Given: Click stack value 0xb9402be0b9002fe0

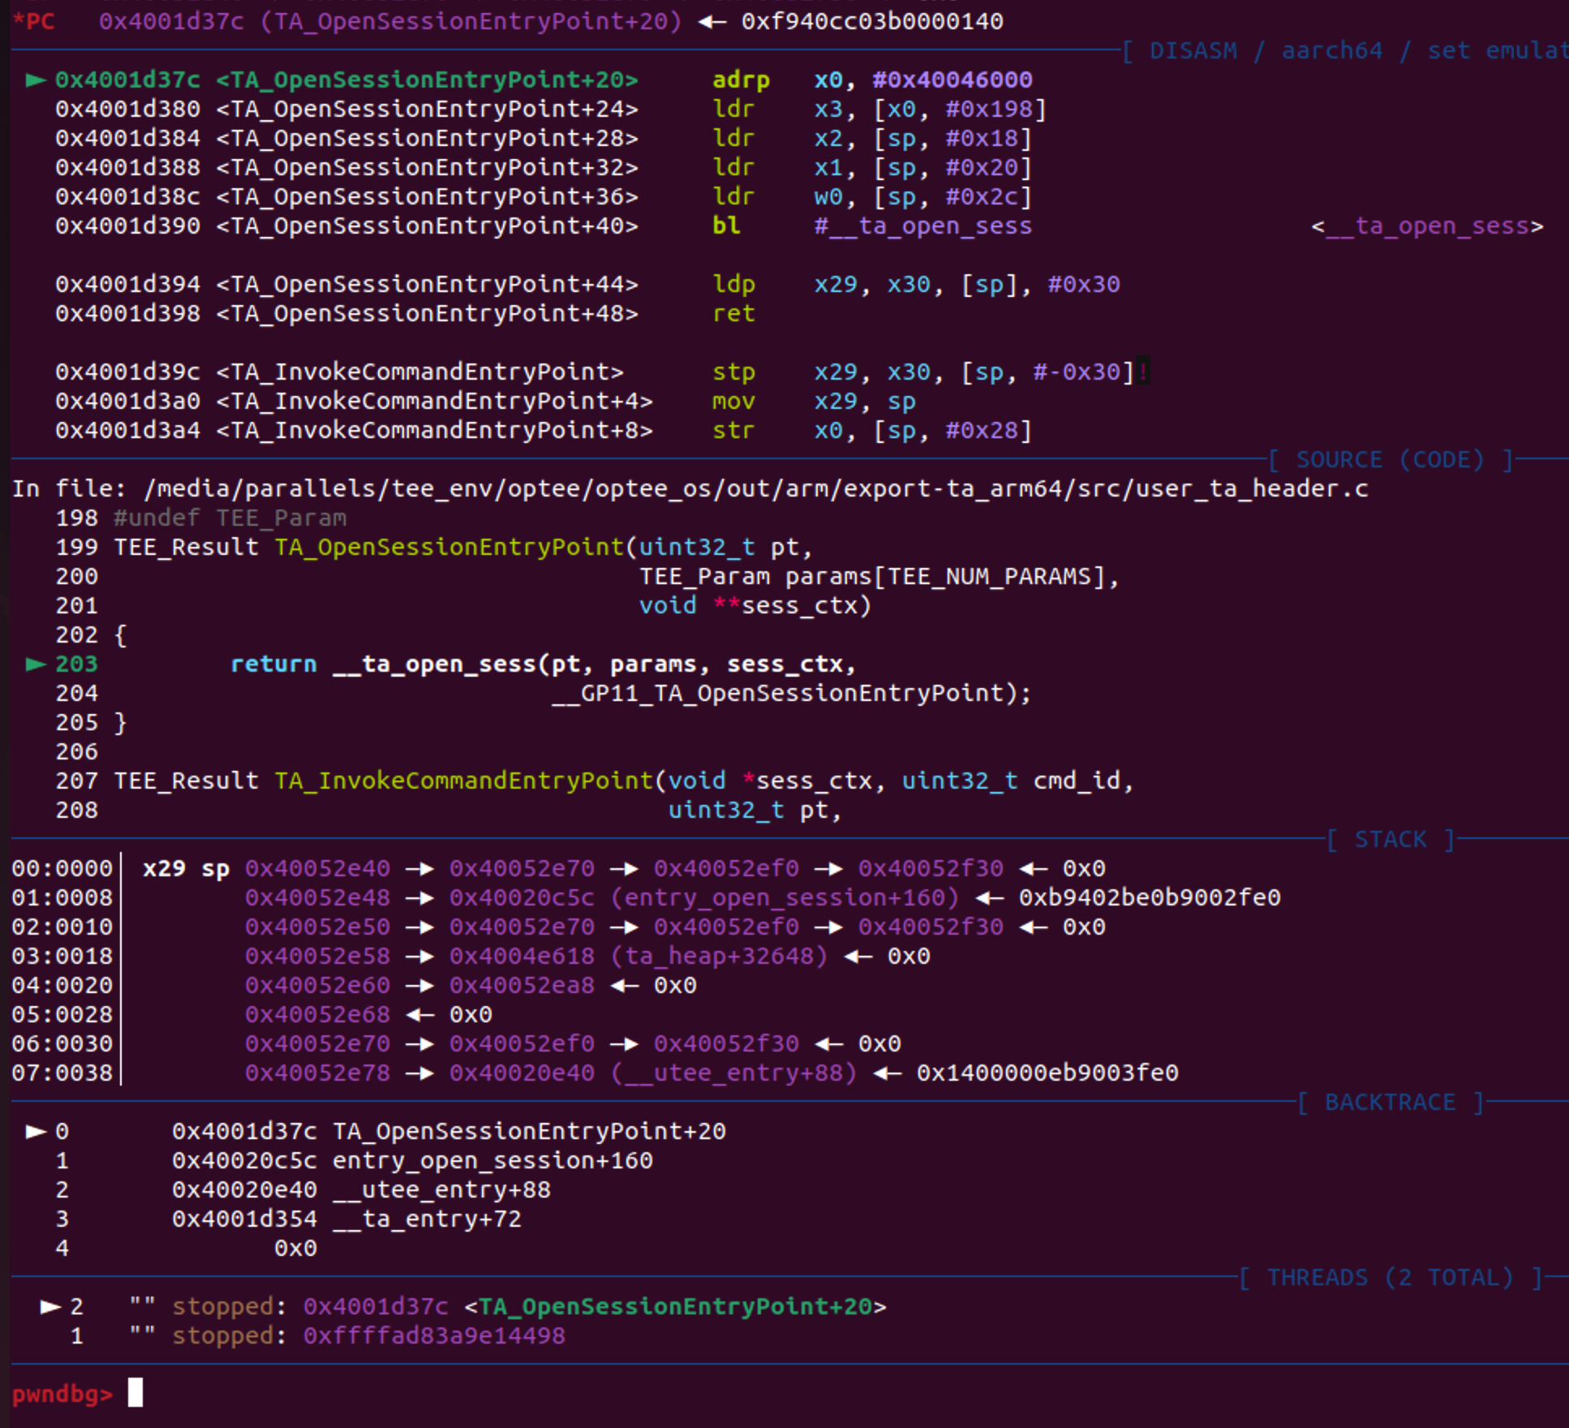Looking at the screenshot, I should (x=1150, y=897).
